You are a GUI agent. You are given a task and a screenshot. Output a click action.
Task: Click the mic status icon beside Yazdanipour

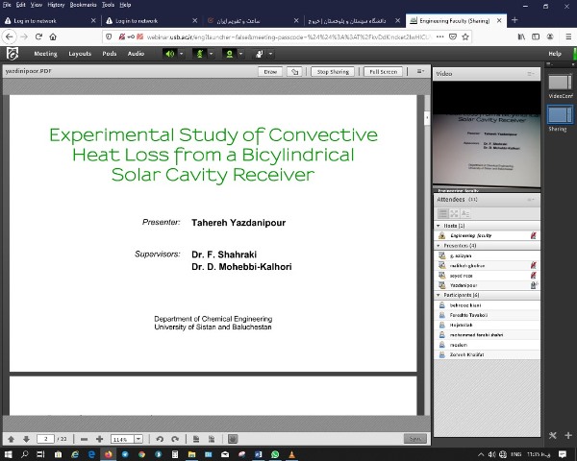[x=534, y=285]
